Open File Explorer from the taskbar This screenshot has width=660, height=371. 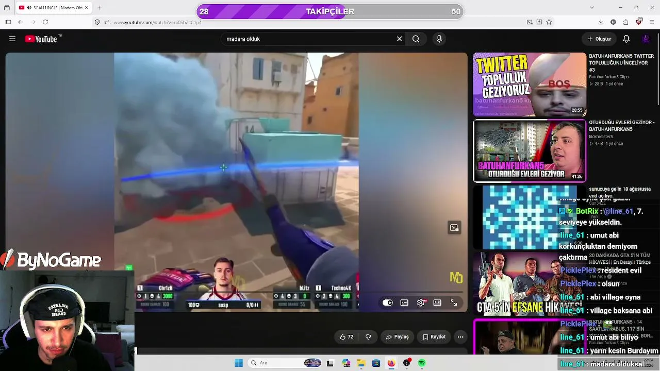pos(361,363)
